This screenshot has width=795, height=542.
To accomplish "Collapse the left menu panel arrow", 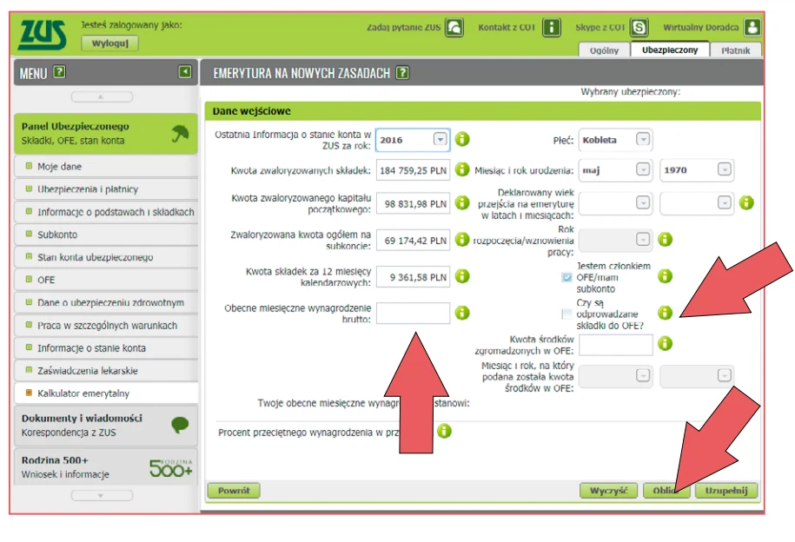I will pos(185,73).
